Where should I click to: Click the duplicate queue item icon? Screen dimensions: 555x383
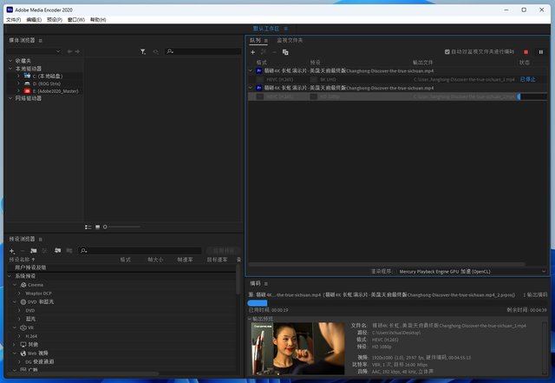(x=285, y=52)
